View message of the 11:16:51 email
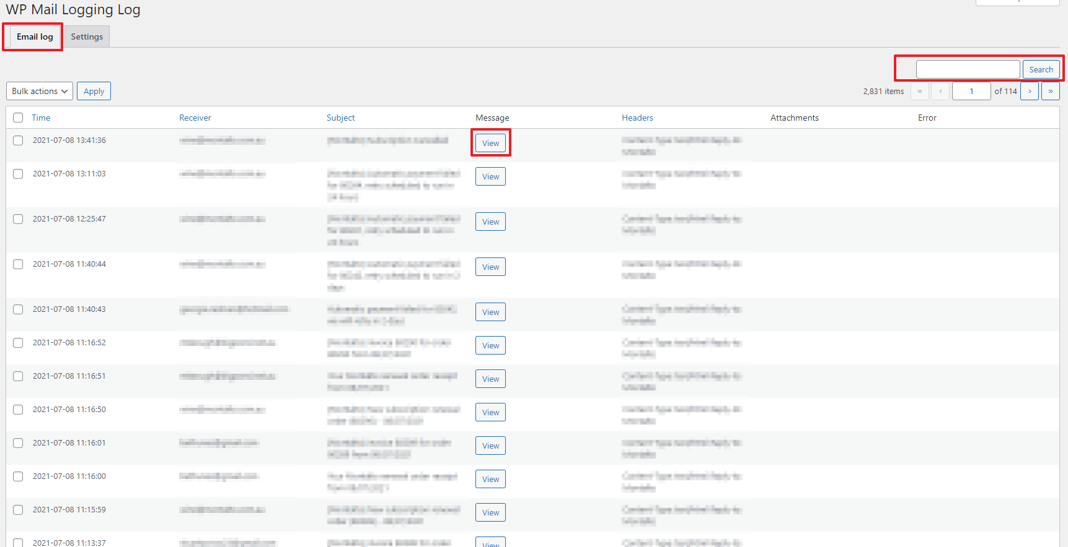This screenshot has height=547, width=1068. pyautogui.click(x=490, y=379)
